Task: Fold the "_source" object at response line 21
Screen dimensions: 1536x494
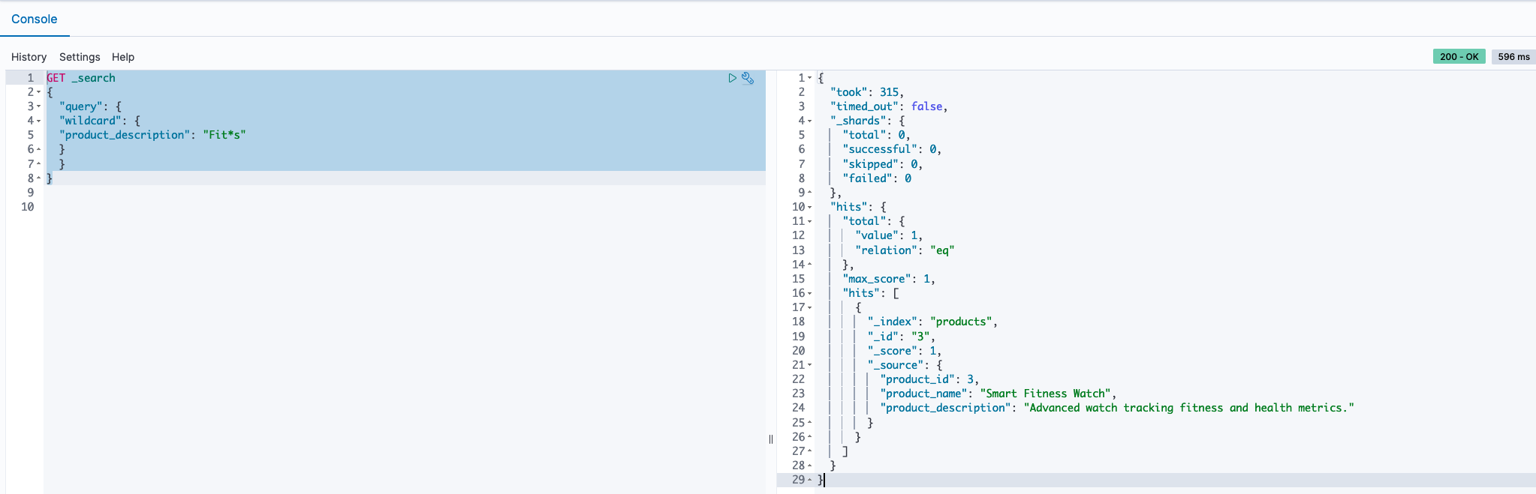Action: [x=809, y=365]
